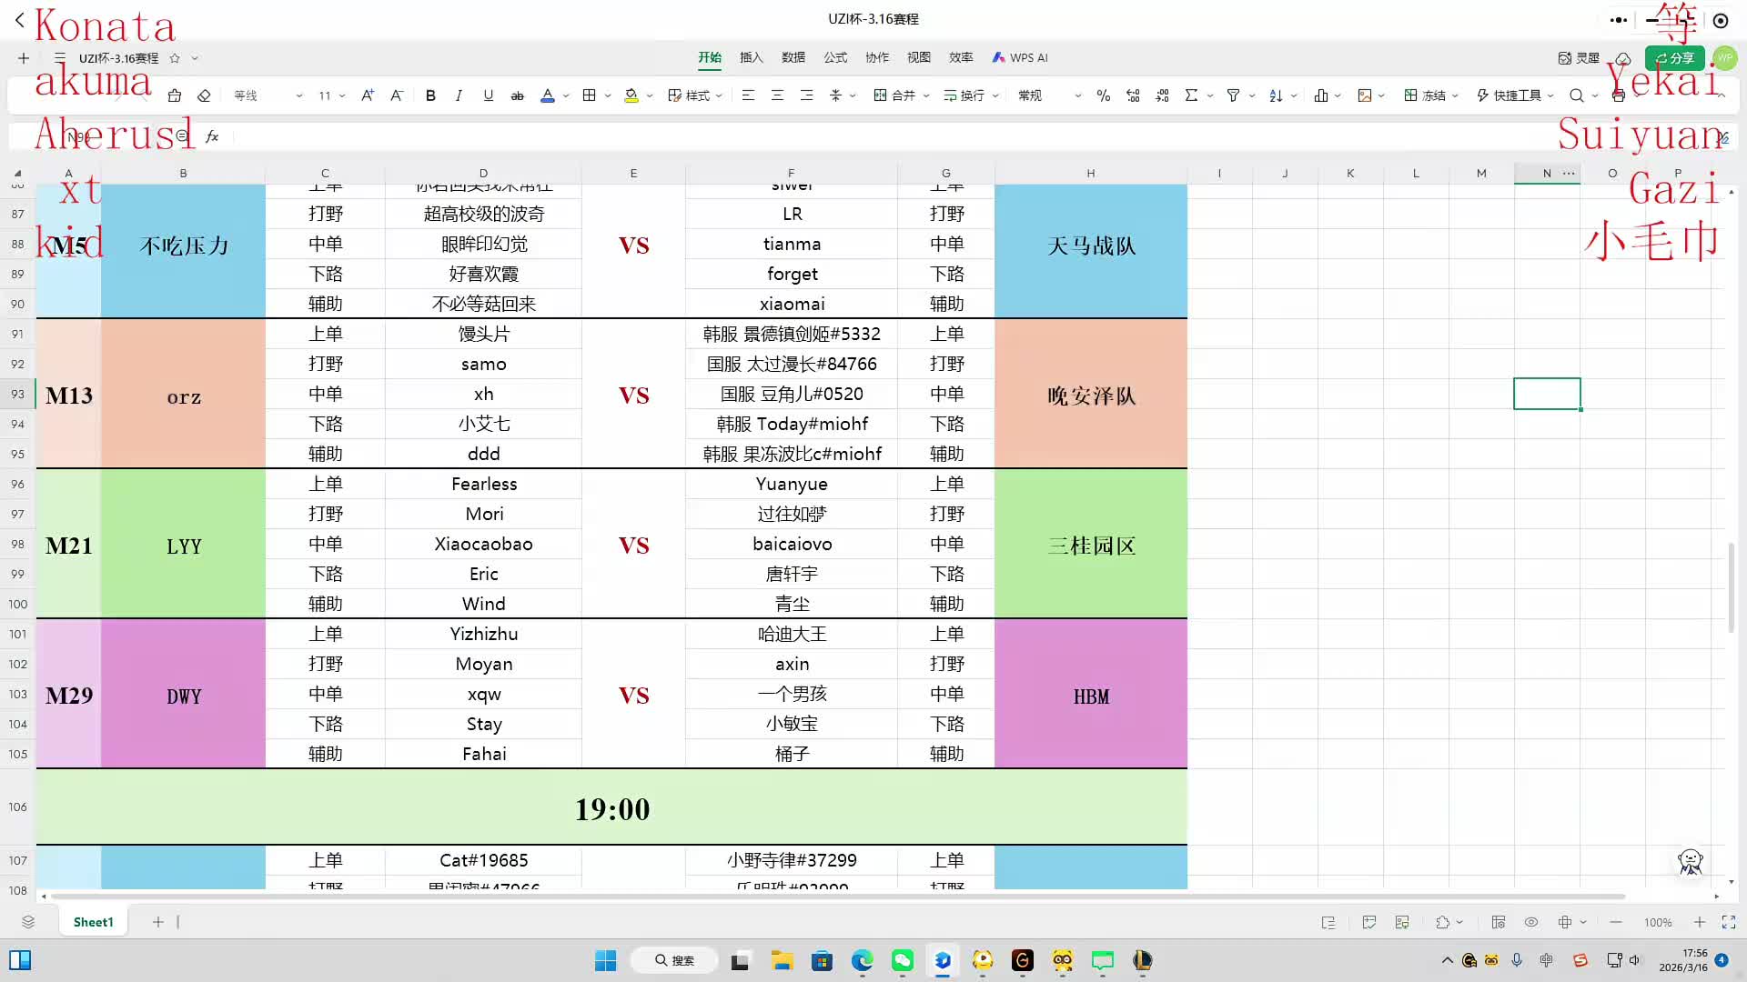Click the AutoSum sigma icon
The image size is (1747, 982).
coord(1191,95)
